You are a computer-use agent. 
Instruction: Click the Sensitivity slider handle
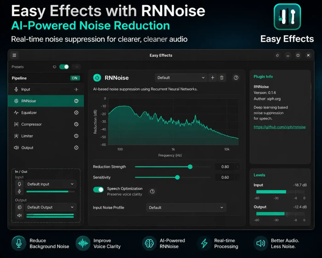(x=177, y=177)
